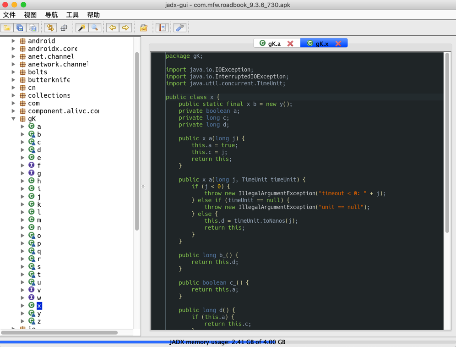This screenshot has height=347, width=456.
Task: Click the split pane collapse handle
Action: (x=143, y=187)
